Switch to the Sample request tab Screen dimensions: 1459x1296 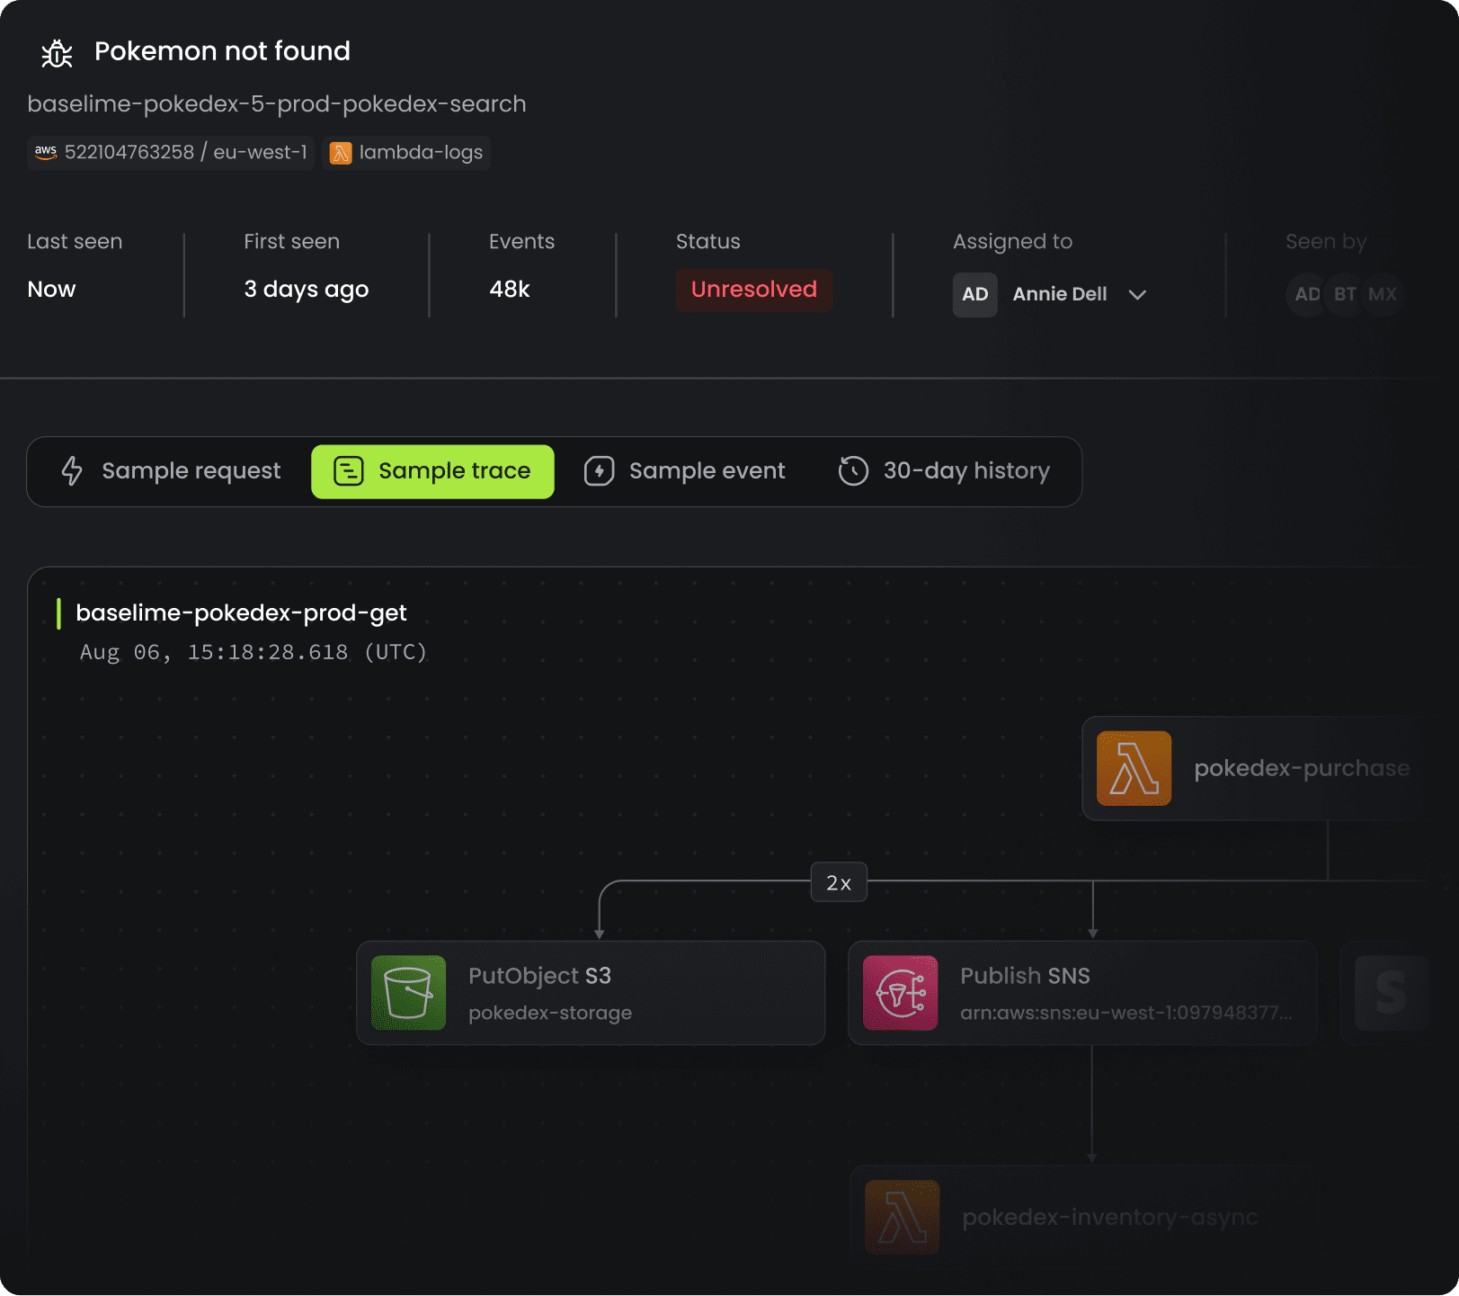click(171, 471)
